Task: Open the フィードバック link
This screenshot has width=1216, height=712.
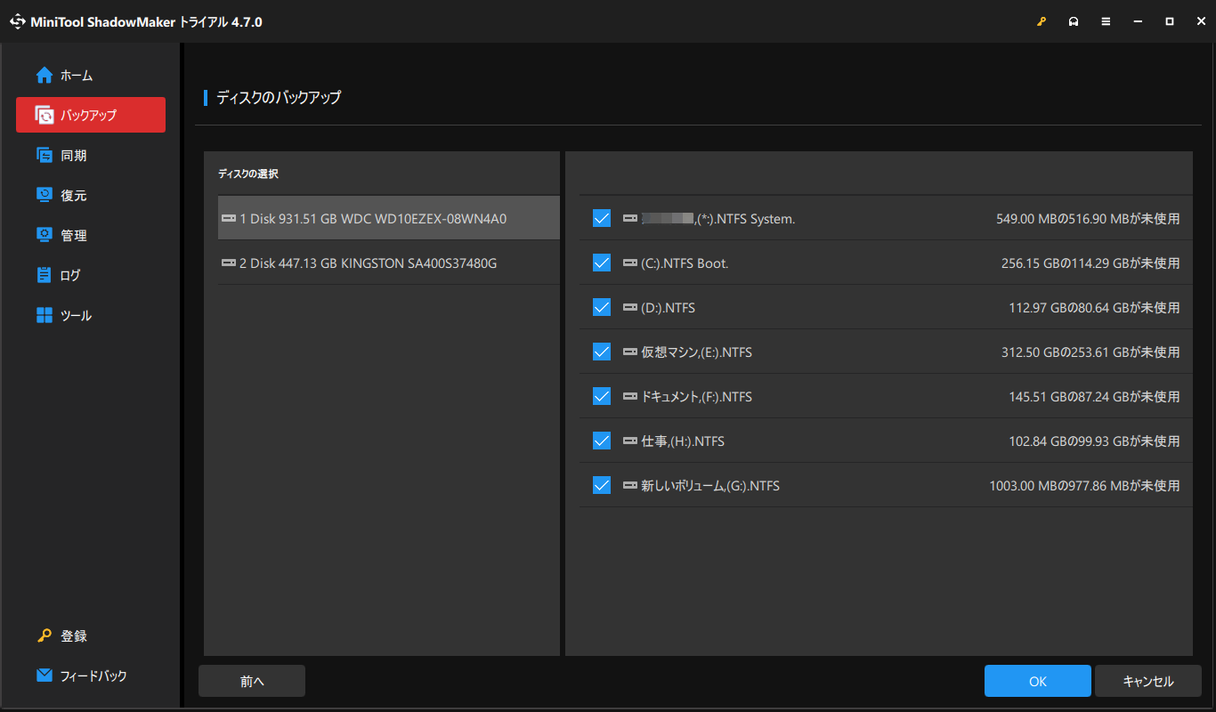Action: (x=91, y=676)
